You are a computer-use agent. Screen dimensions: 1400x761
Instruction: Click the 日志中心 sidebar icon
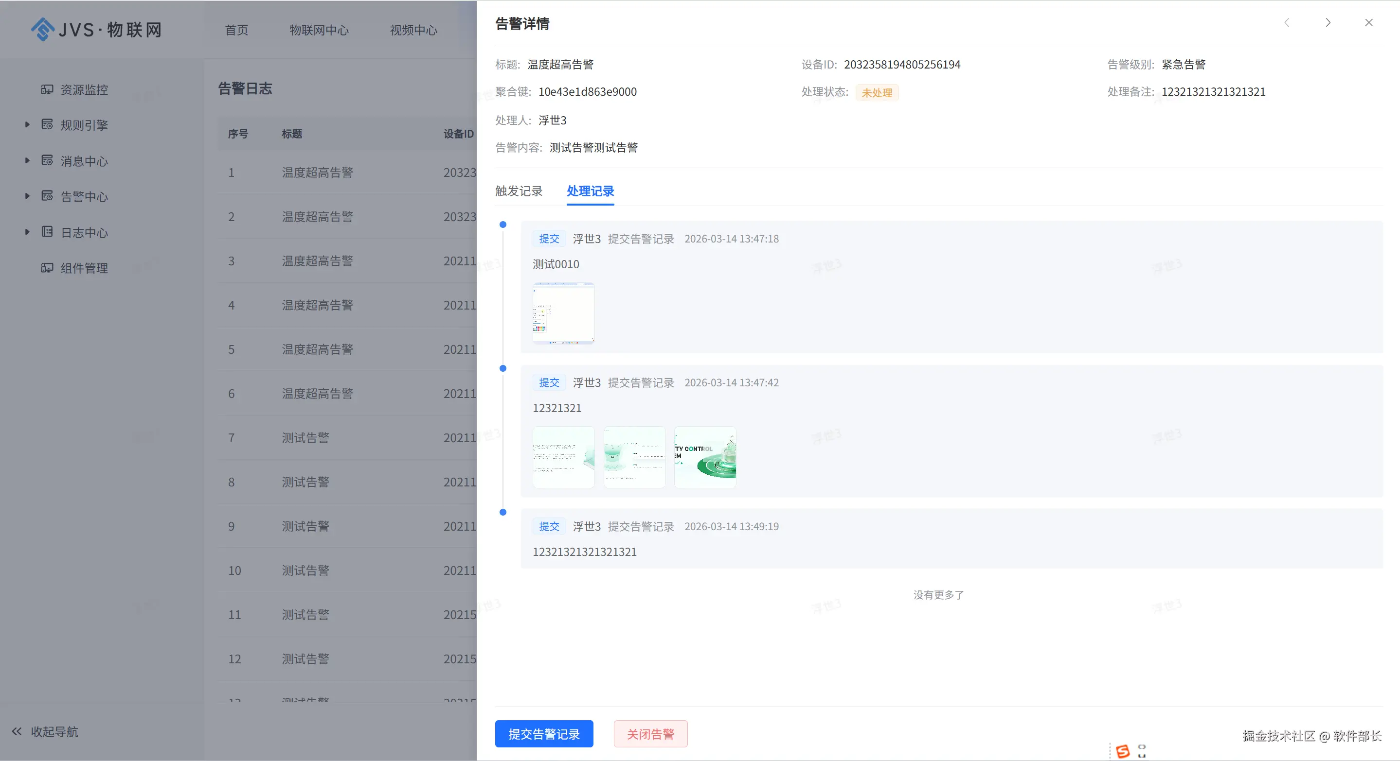tap(47, 232)
